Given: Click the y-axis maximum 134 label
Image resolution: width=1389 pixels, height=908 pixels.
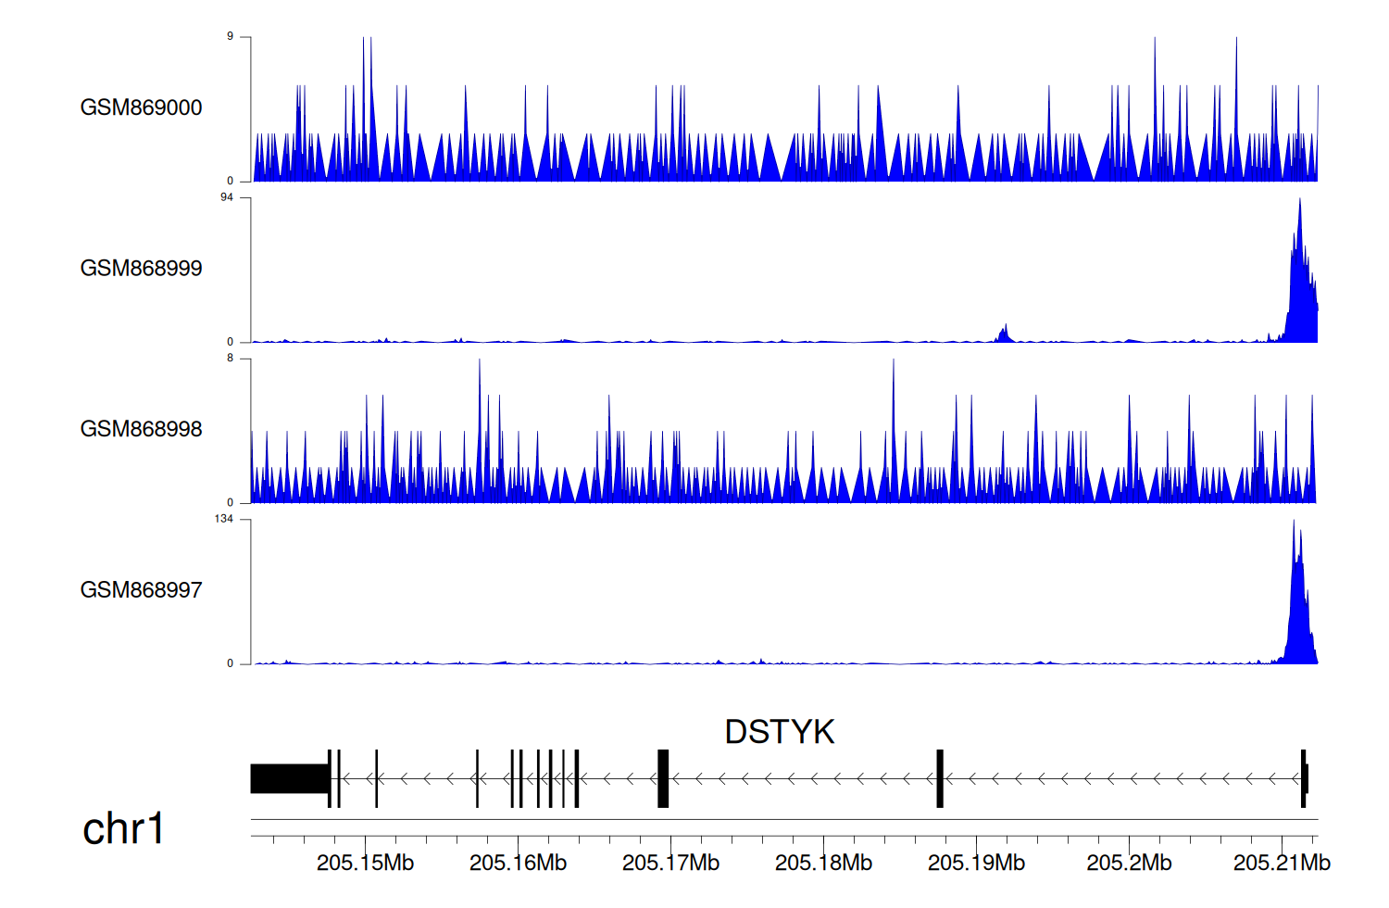Looking at the screenshot, I should click(224, 519).
